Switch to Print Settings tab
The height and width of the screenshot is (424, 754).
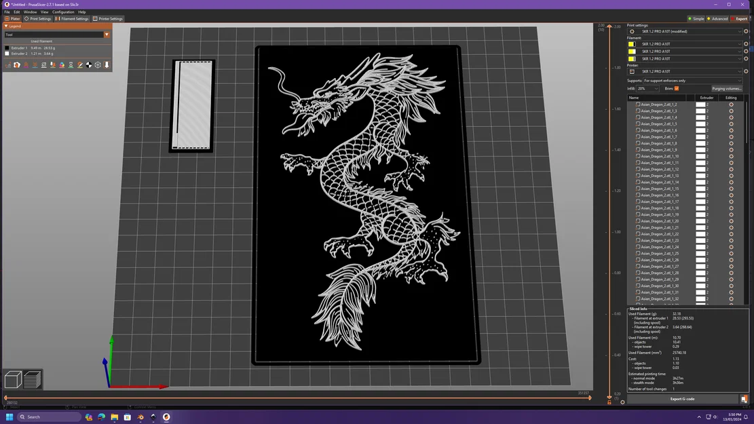point(37,19)
